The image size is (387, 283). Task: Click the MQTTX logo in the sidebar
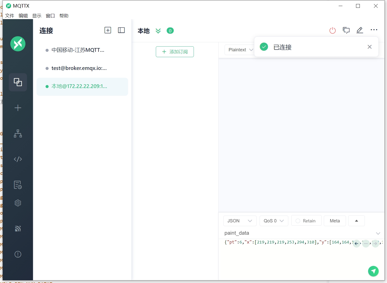click(18, 44)
